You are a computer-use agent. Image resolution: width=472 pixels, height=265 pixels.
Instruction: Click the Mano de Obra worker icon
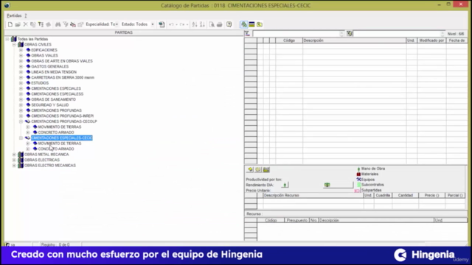(x=358, y=169)
